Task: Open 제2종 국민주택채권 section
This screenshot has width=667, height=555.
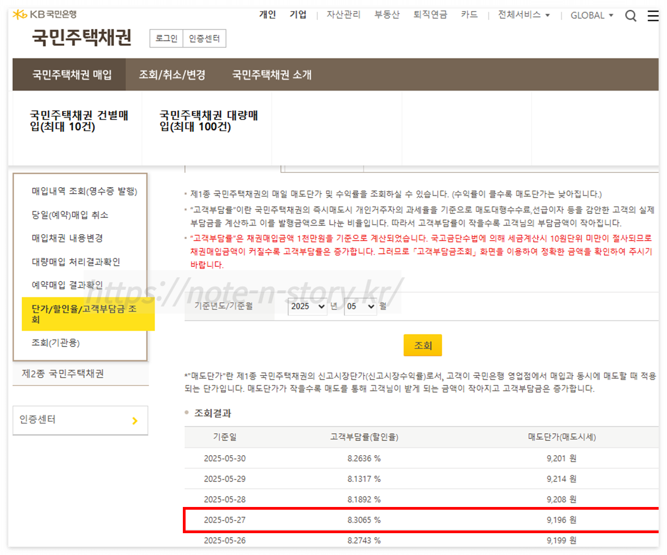Action: [63, 374]
